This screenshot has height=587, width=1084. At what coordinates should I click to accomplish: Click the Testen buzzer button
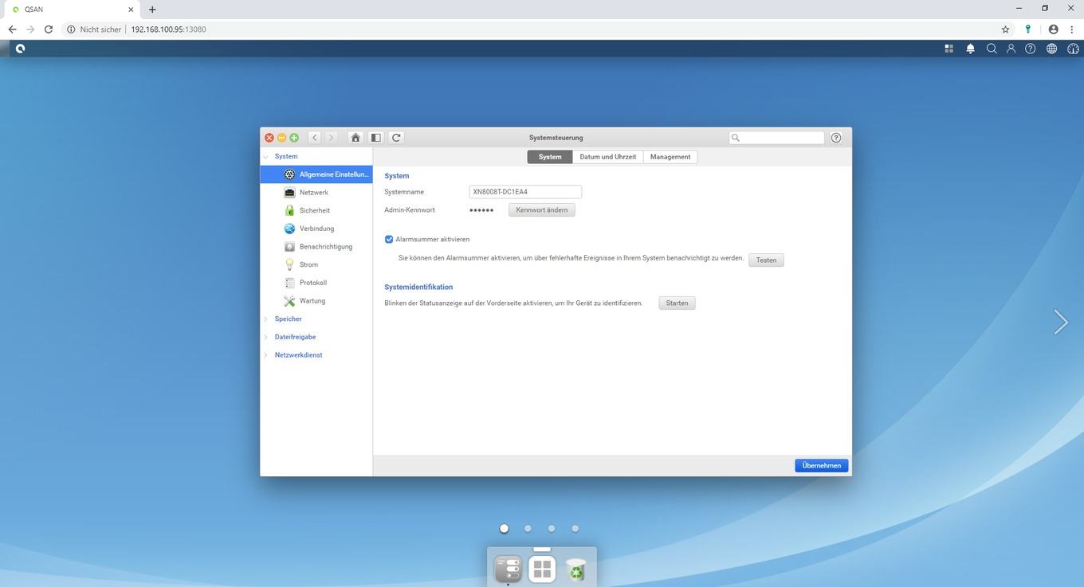click(766, 260)
